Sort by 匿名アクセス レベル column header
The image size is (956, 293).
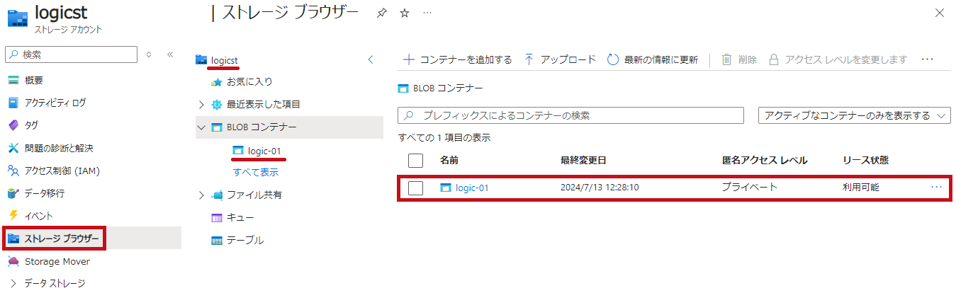[x=765, y=161]
